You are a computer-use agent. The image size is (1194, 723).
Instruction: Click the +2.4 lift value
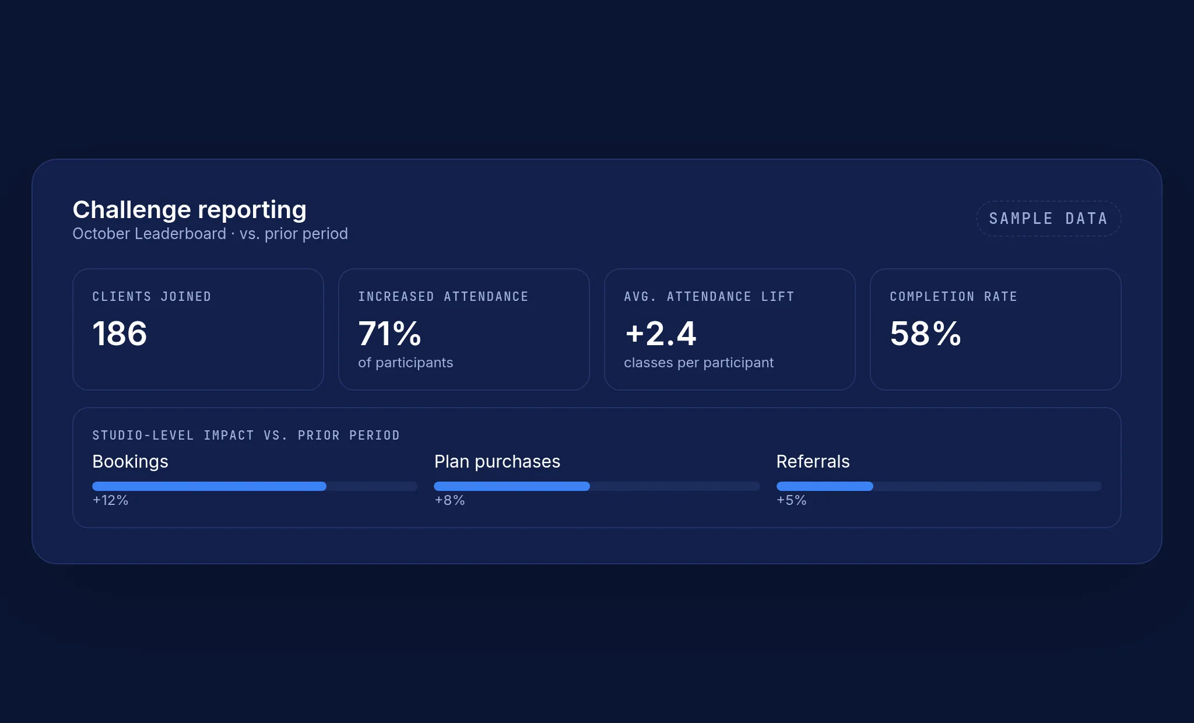tap(661, 334)
